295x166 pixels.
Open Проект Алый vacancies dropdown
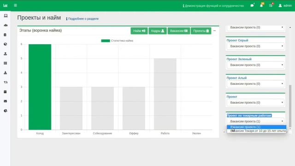(255, 84)
